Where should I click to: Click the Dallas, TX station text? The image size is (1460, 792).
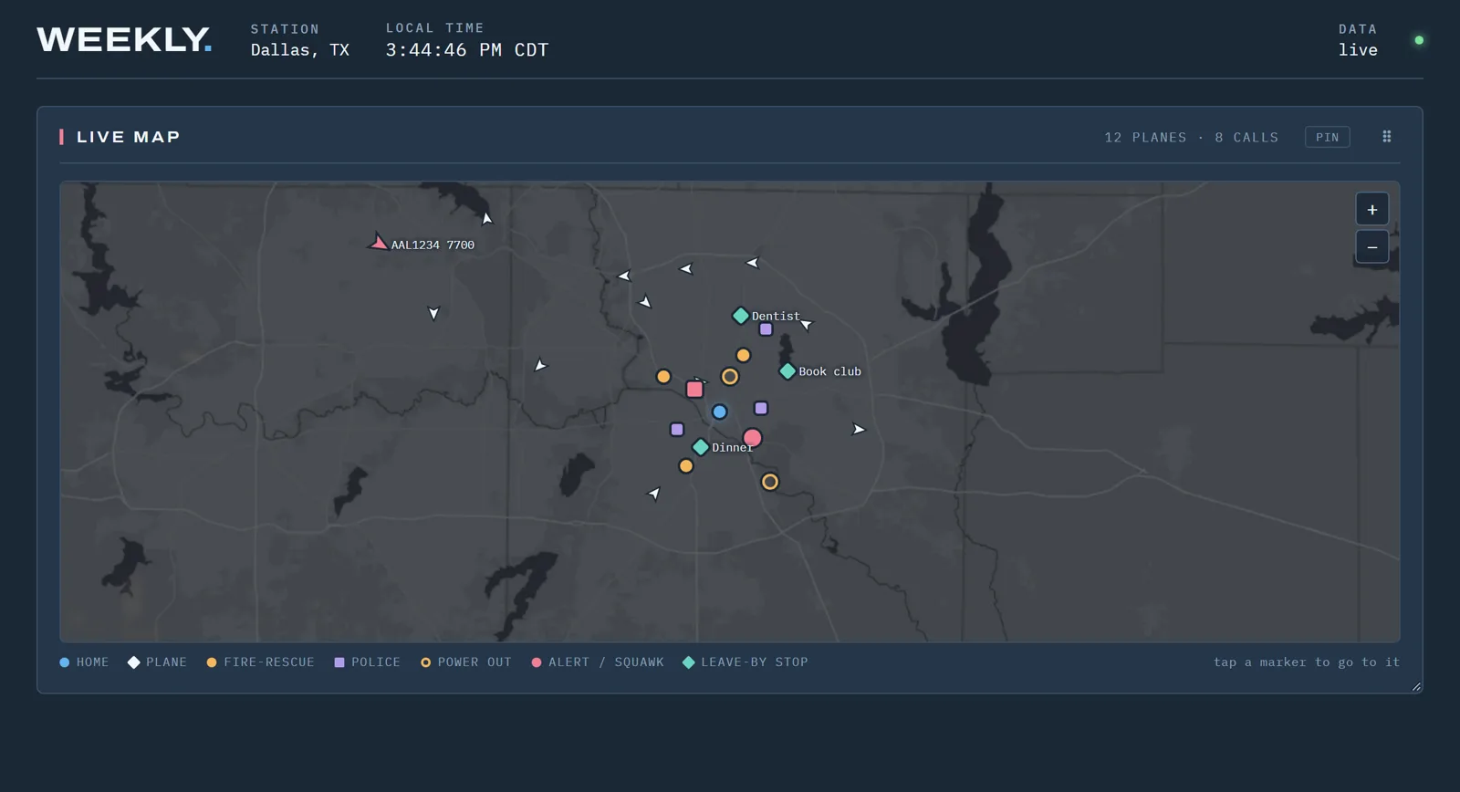(300, 50)
